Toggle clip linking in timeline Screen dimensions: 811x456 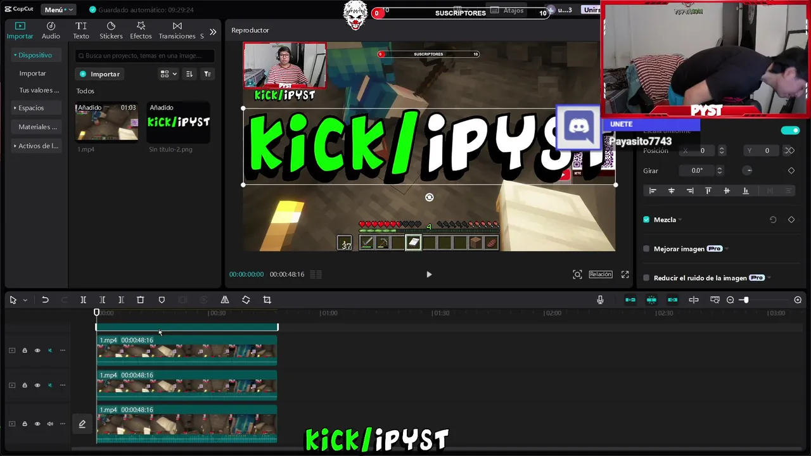point(673,300)
